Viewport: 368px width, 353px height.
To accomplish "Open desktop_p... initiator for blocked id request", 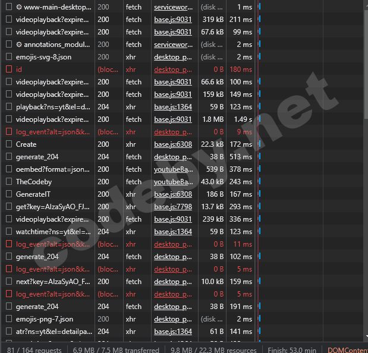I will point(173,70).
